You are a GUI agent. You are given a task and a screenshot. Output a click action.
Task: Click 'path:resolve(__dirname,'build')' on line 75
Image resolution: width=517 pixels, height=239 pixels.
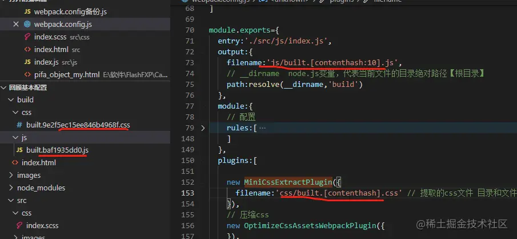tap(295, 85)
